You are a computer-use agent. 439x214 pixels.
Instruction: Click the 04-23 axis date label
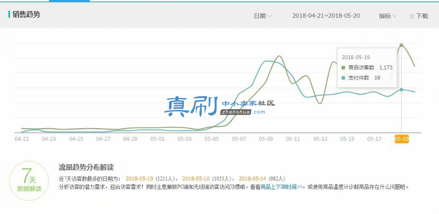coord(49,139)
